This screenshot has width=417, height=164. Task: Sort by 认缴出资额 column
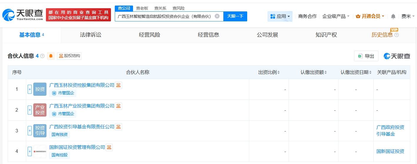coord(314,72)
